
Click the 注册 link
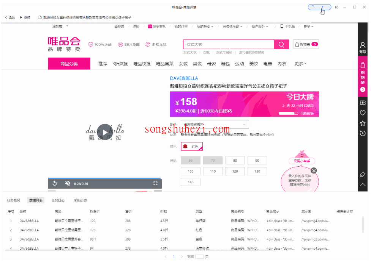(x=136, y=27)
